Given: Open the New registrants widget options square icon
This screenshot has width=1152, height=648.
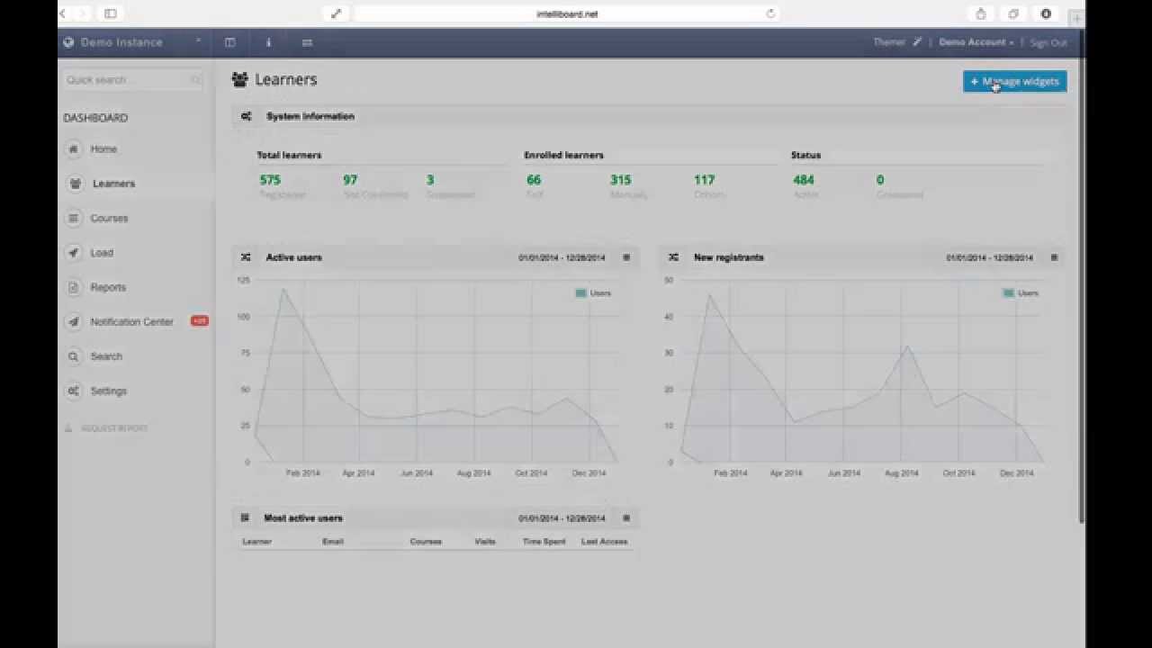Looking at the screenshot, I should (x=1054, y=257).
